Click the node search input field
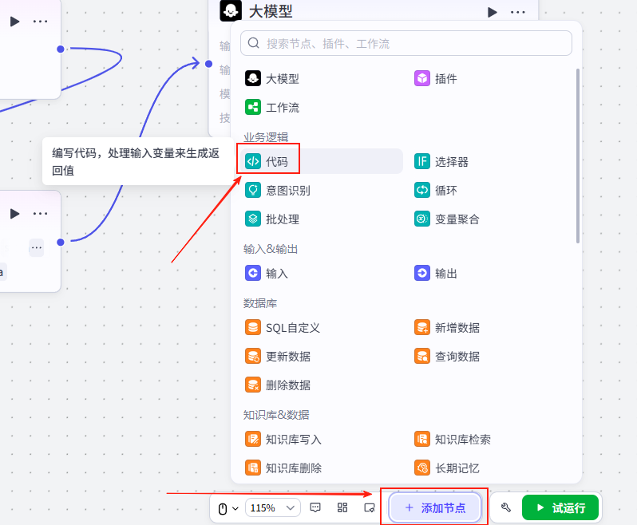The height and width of the screenshot is (525, 637). coord(407,43)
